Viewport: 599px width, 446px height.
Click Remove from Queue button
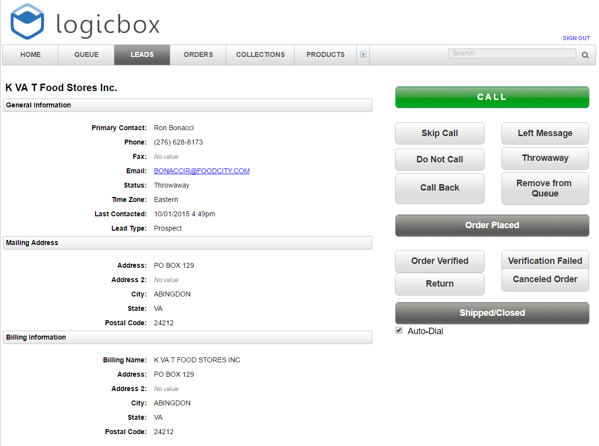pos(545,188)
